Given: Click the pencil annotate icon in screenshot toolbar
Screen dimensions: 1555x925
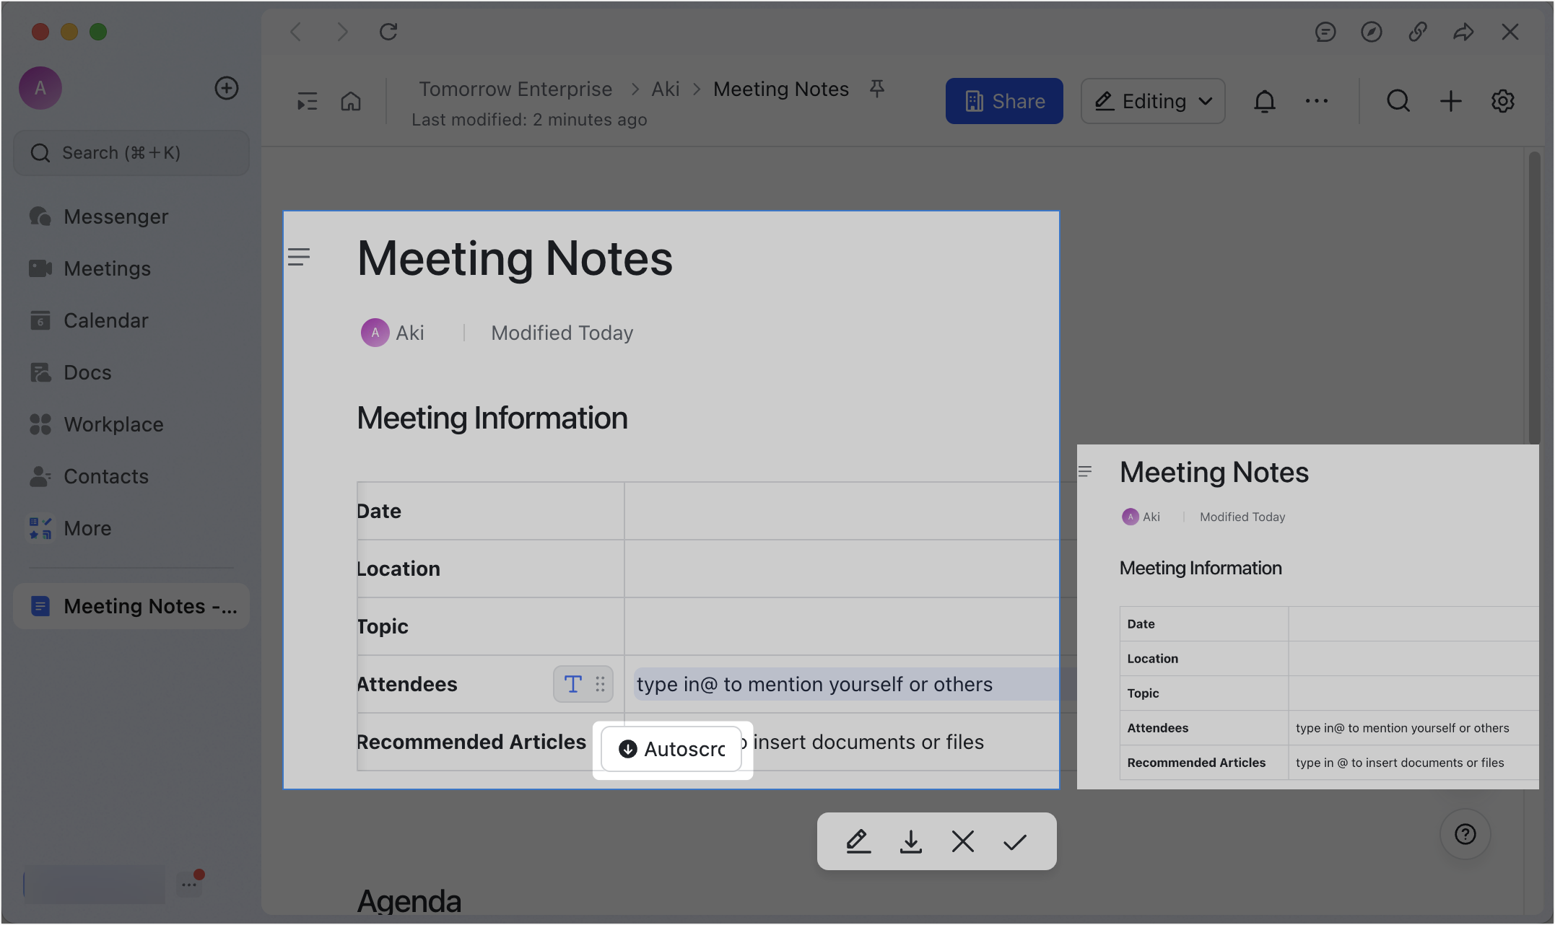Looking at the screenshot, I should pos(858,841).
